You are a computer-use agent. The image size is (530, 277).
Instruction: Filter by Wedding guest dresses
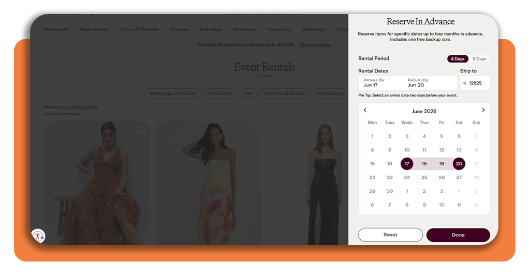pyautogui.click(x=172, y=94)
